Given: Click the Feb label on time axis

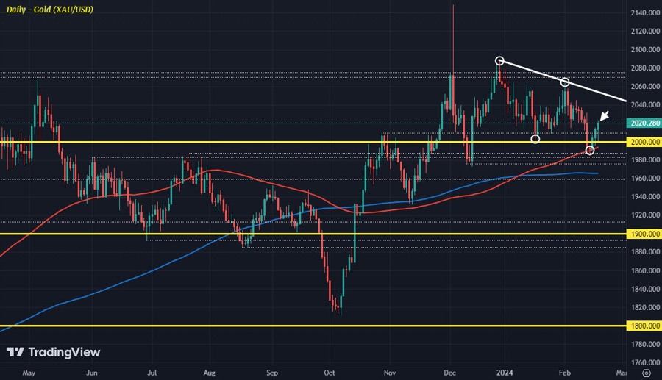Looking at the screenshot, I should 564,373.
